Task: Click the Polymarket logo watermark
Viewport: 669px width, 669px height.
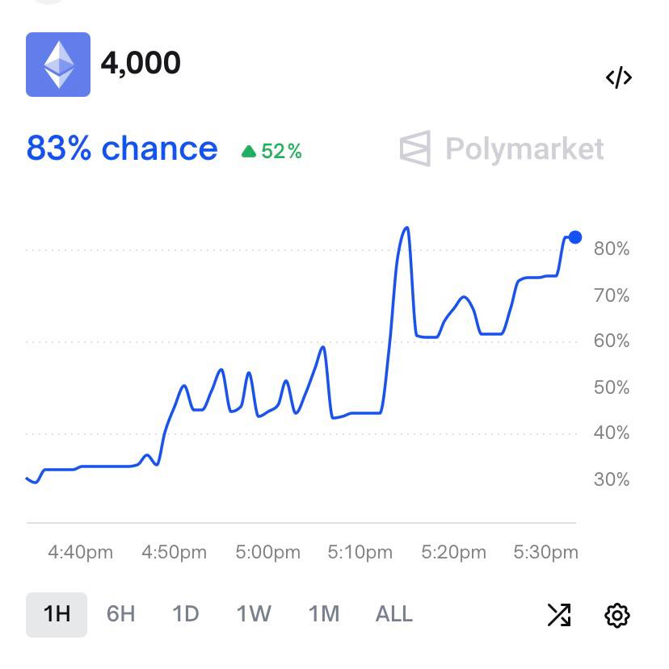Action: point(503,149)
